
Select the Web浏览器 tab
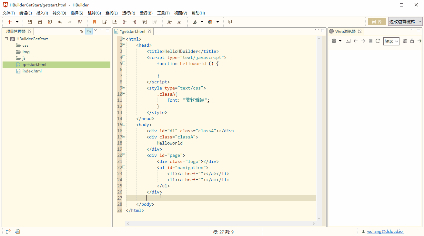[345, 31]
